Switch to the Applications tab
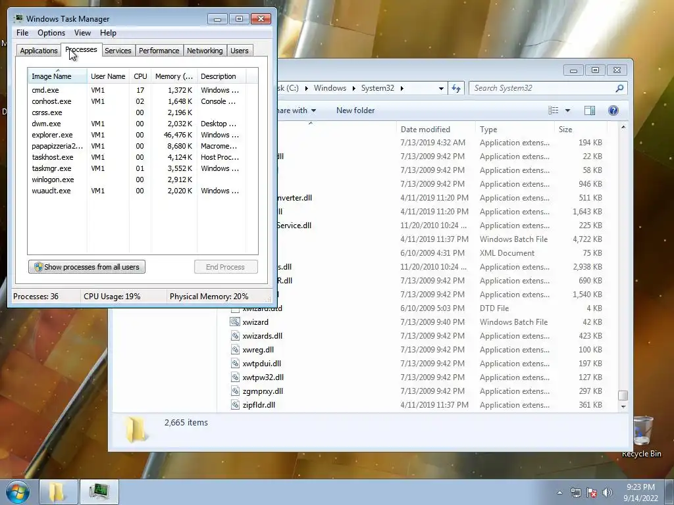Screen dimensions: 674x505 pyautogui.click(x=39, y=50)
